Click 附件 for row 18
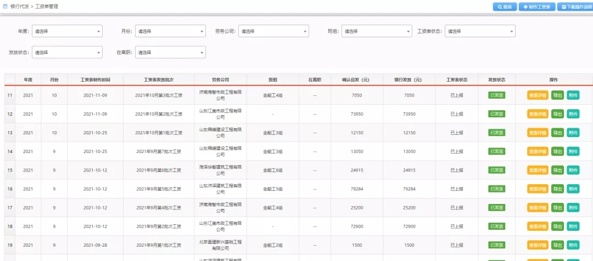The height and width of the screenshot is (261, 593). (573, 226)
